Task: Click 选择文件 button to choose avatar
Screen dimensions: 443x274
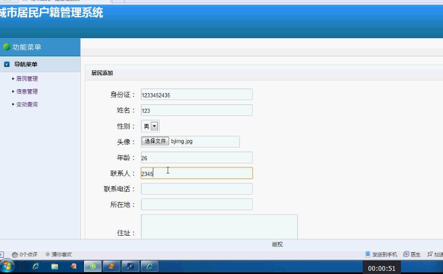Action: click(155, 141)
